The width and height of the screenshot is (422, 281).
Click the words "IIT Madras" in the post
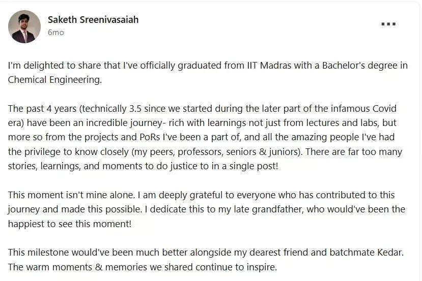pyautogui.click(x=268, y=66)
